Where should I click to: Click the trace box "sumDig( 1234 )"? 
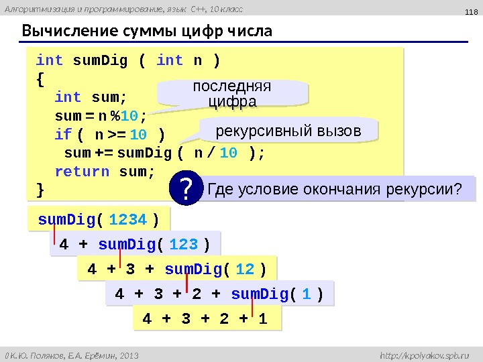point(99,219)
